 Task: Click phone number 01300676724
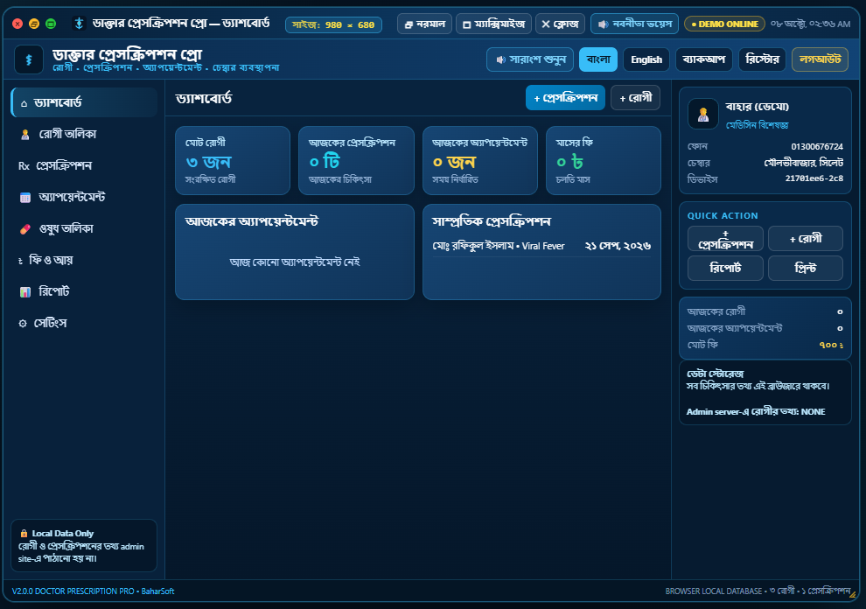817,146
